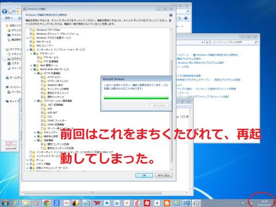Click キャンセル in the Microsoft Windows progress dialog
This screenshot has width=276, height=207.
159,106
